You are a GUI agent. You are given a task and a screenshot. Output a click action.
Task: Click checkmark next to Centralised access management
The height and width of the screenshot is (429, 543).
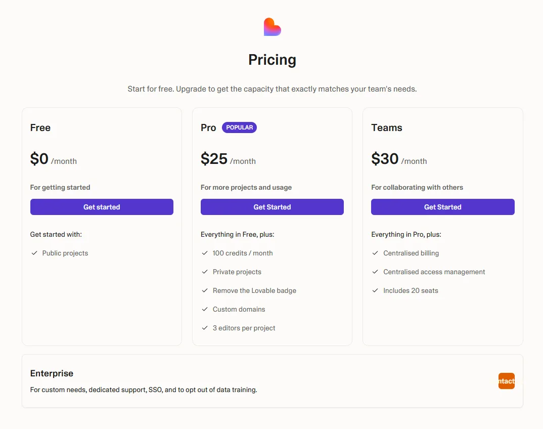pyautogui.click(x=375, y=272)
